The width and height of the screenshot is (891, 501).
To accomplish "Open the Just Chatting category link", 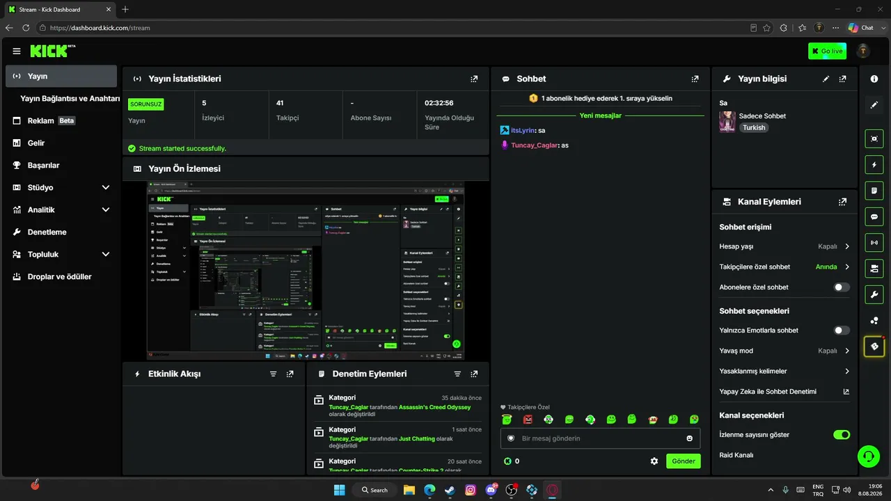I will pos(416,439).
